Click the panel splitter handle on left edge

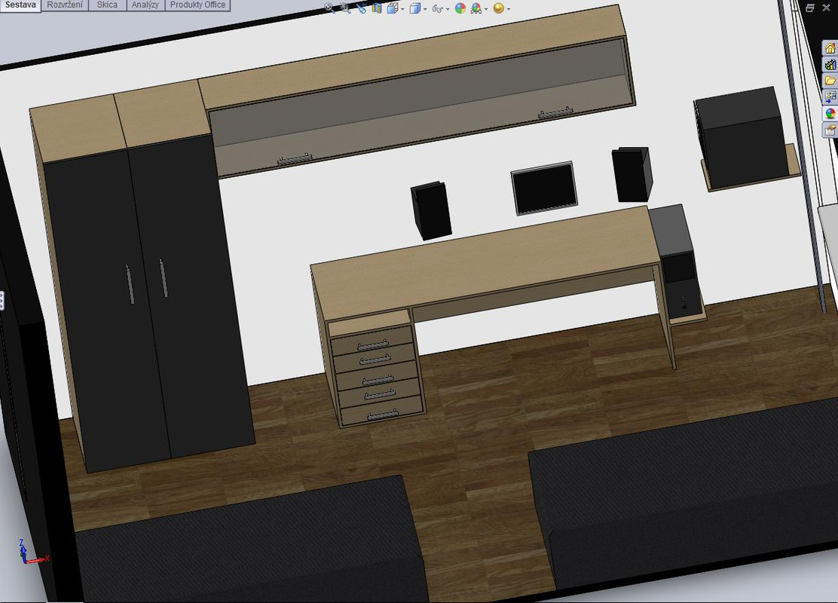click(2, 301)
